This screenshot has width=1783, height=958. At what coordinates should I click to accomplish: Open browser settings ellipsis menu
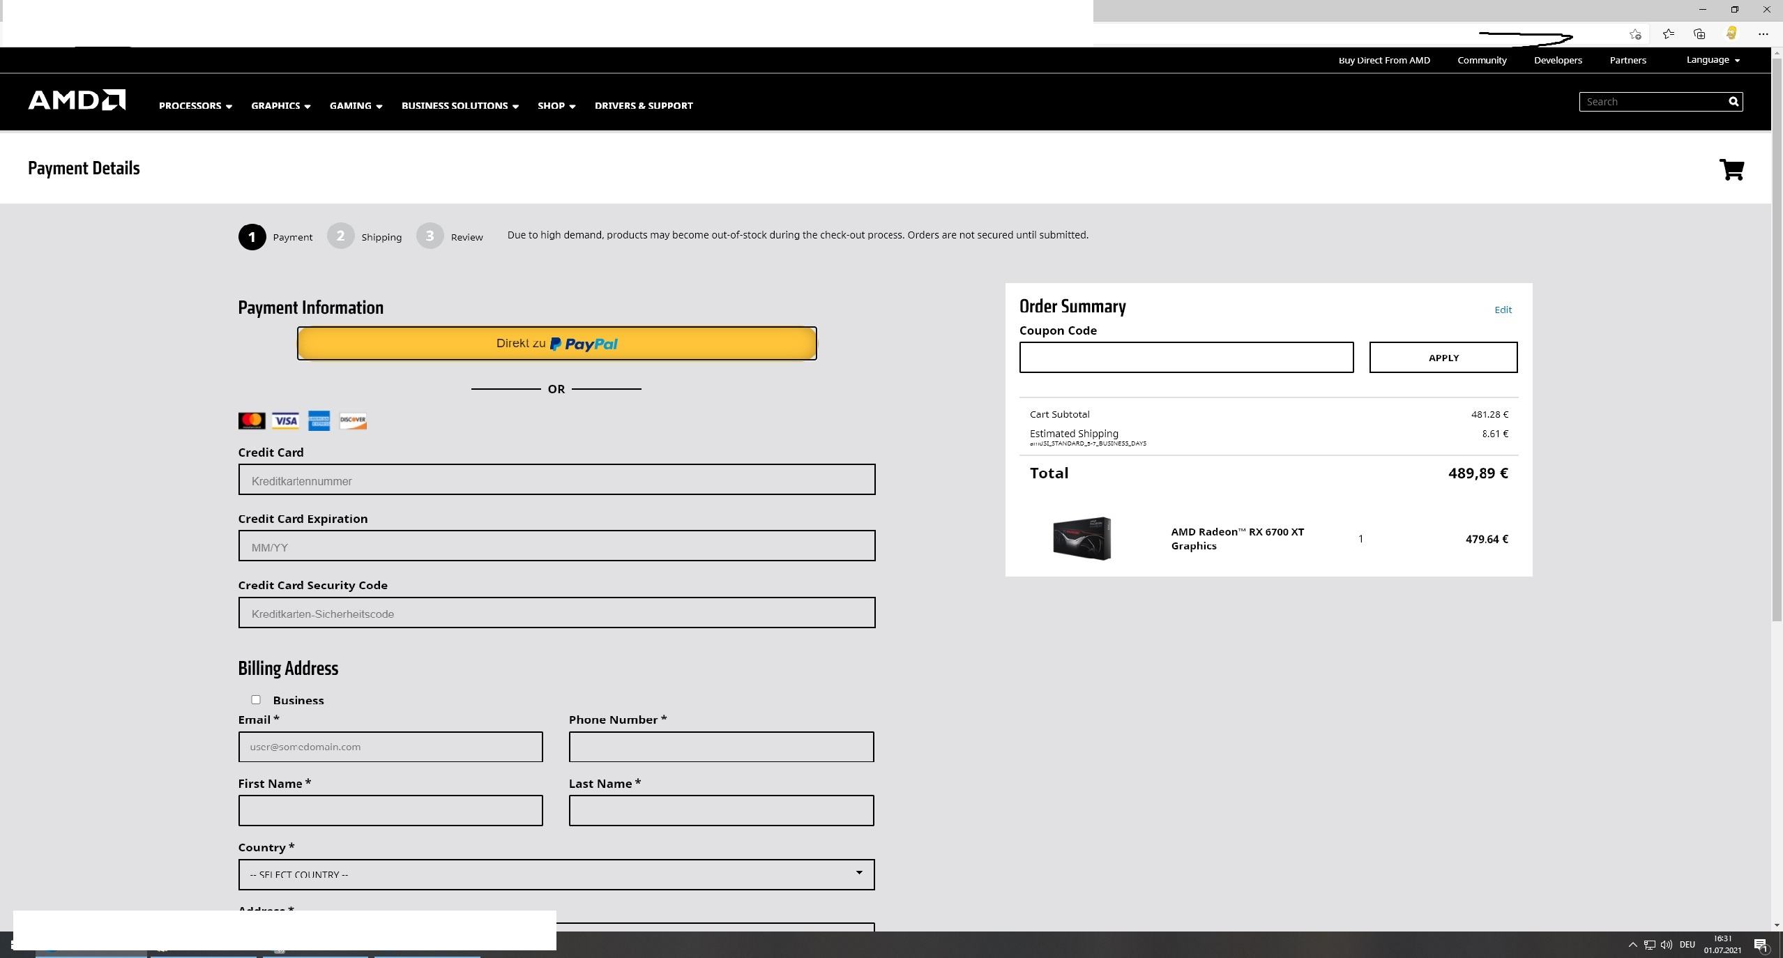[1763, 34]
